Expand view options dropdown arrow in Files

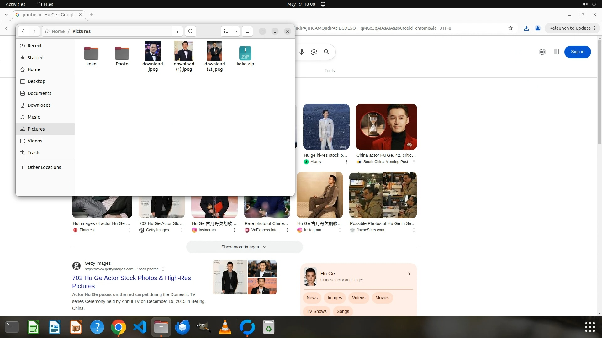click(x=236, y=31)
